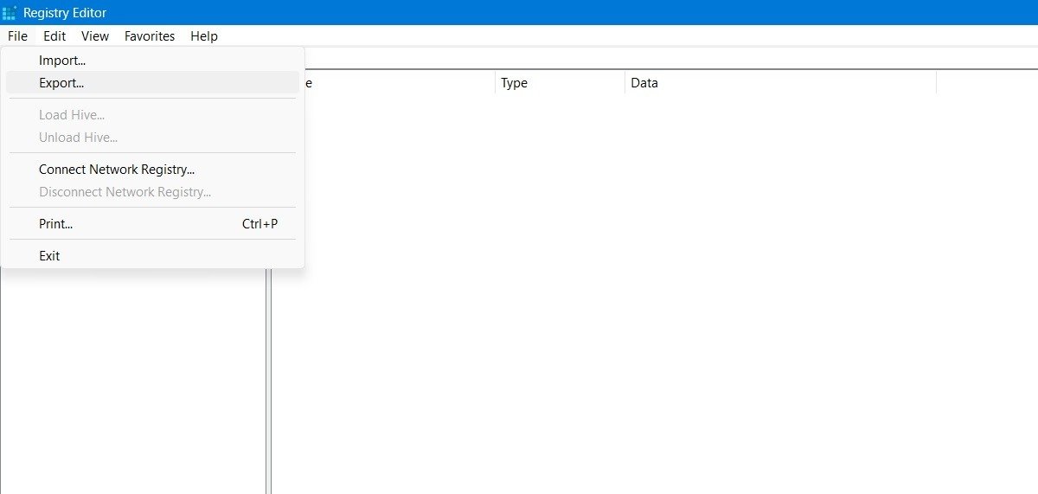
Task: Select Export... to back up registry
Action: [x=61, y=83]
